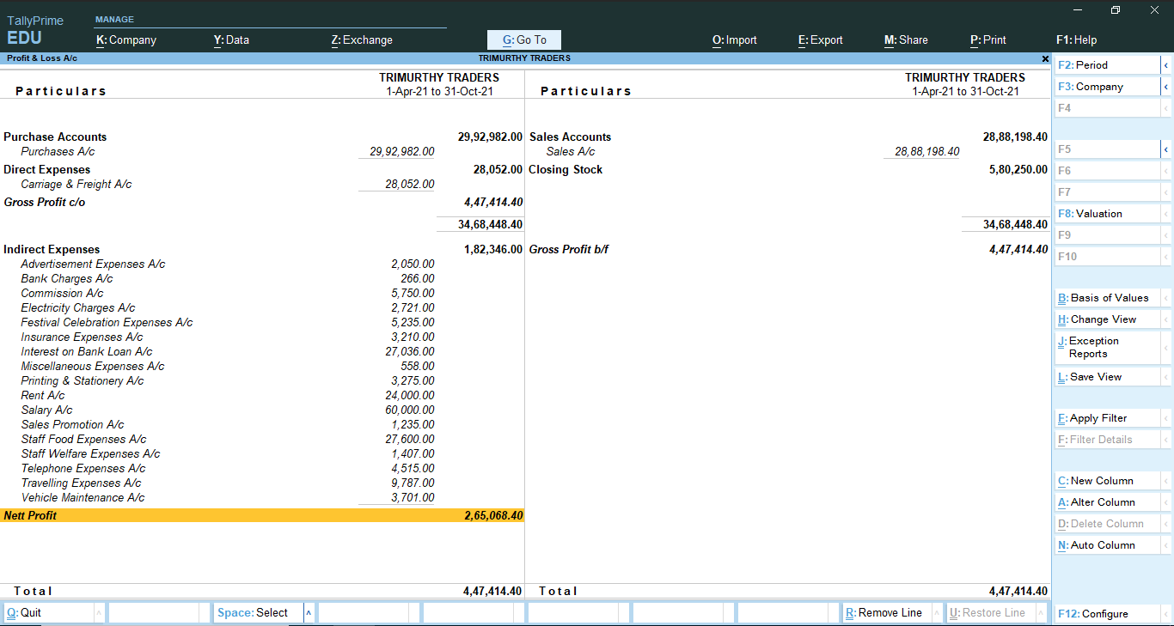Expand arrow beside F5 button
This screenshot has height=626, width=1174.
click(x=1166, y=149)
